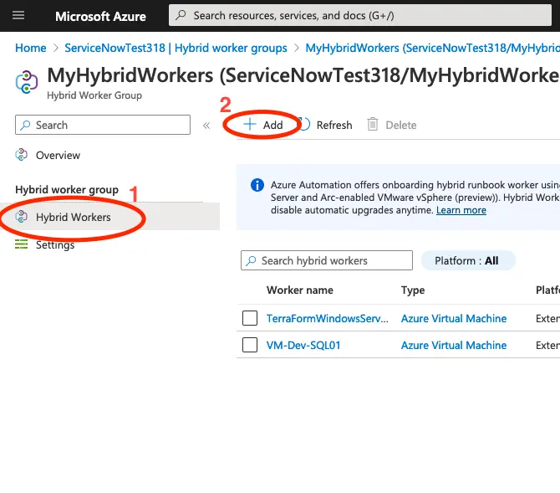This screenshot has height=493, width=560.
Task: Click the Hybrid Workers menu icon
Action: tap(22, 217)
